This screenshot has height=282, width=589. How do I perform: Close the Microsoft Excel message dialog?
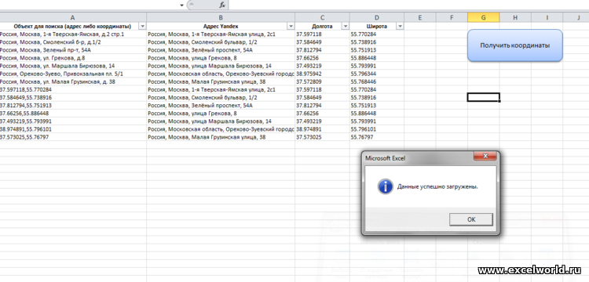(x=485, y=156)
